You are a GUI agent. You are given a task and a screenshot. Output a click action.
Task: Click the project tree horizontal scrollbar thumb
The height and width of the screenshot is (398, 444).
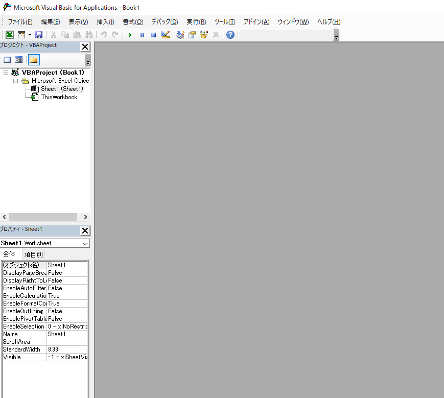click(x=43, y=217)
